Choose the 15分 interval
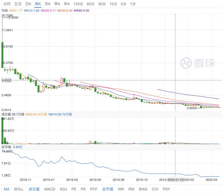Viewport: 222px width, 193px height. point(113,4)
